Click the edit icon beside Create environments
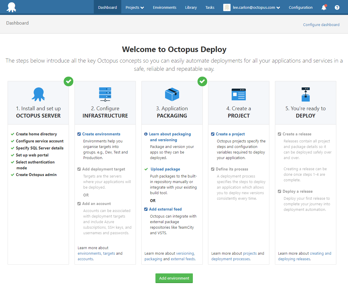Viewport: 348px width, 293px height. (x=79, y=134)
